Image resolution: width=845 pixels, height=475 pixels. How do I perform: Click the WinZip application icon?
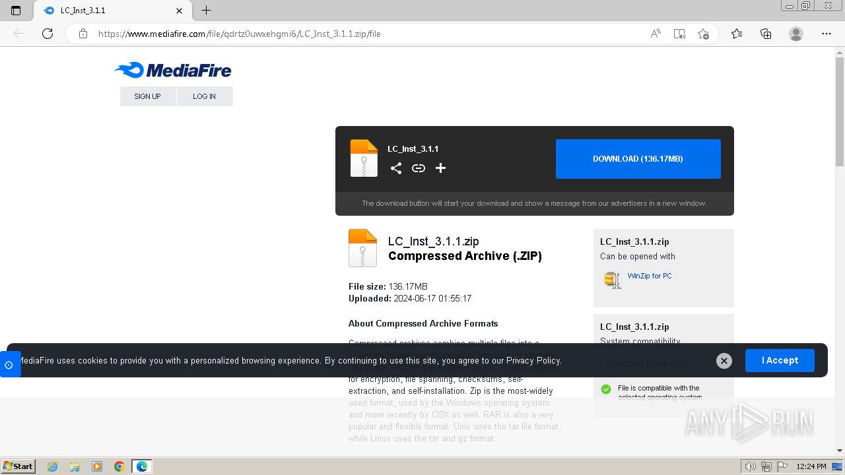(x=613, y=280)
